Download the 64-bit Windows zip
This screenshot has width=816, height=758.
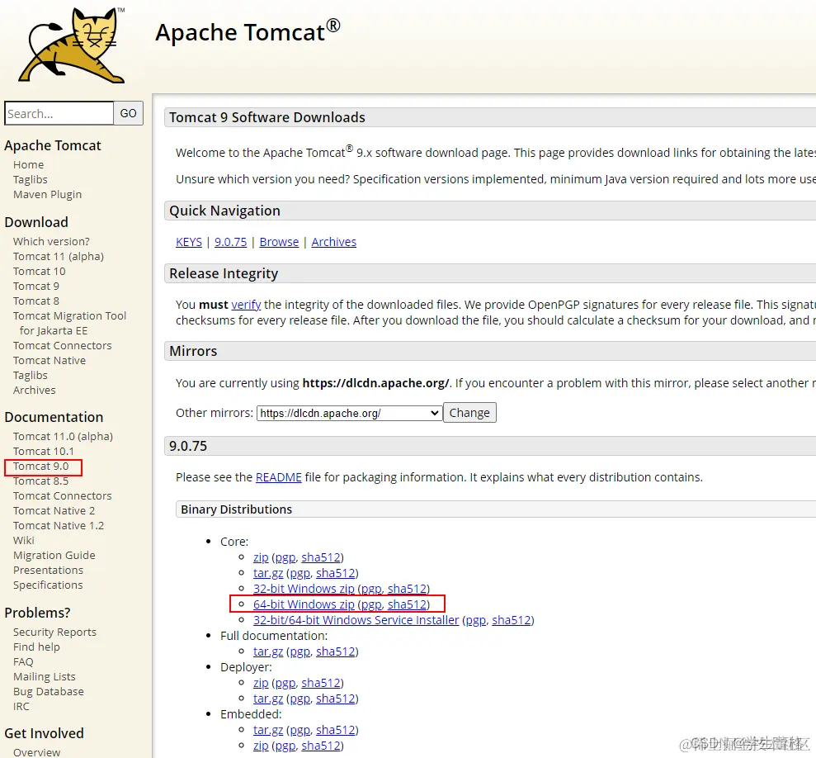click(x=304, y=604)
